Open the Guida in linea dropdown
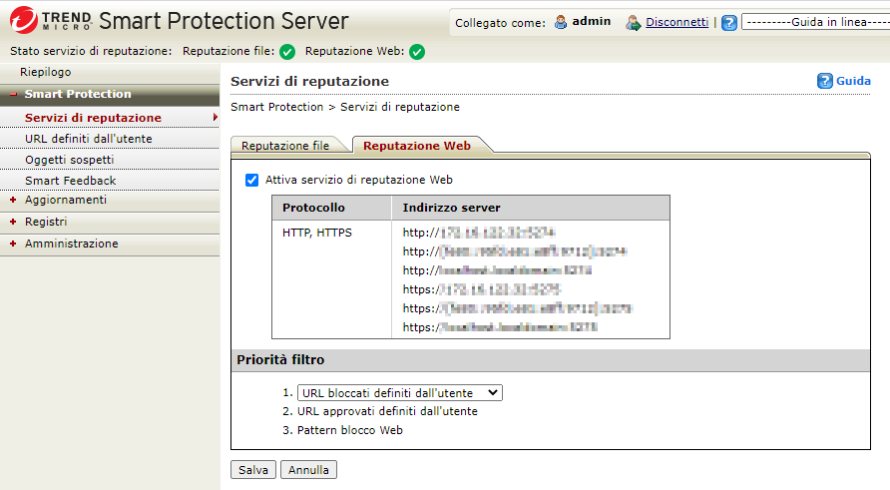This screenshot has height=490, width=890. point(814,22)
